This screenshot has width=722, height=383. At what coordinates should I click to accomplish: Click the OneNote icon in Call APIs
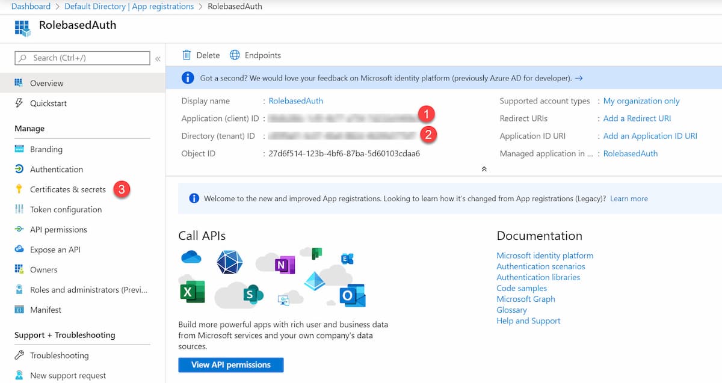pos(285,265)
